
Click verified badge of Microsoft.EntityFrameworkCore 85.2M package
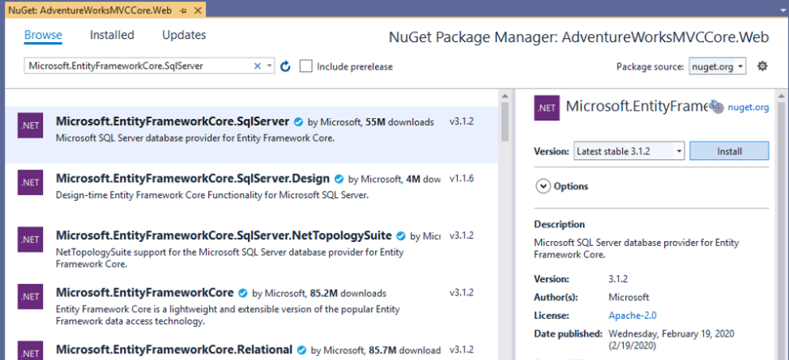point(243,293)
